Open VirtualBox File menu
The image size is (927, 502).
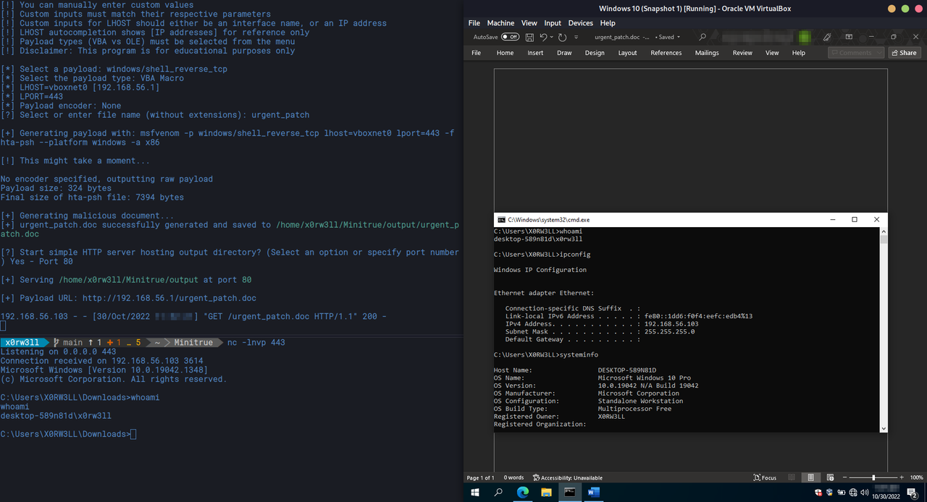coord(474,23)
